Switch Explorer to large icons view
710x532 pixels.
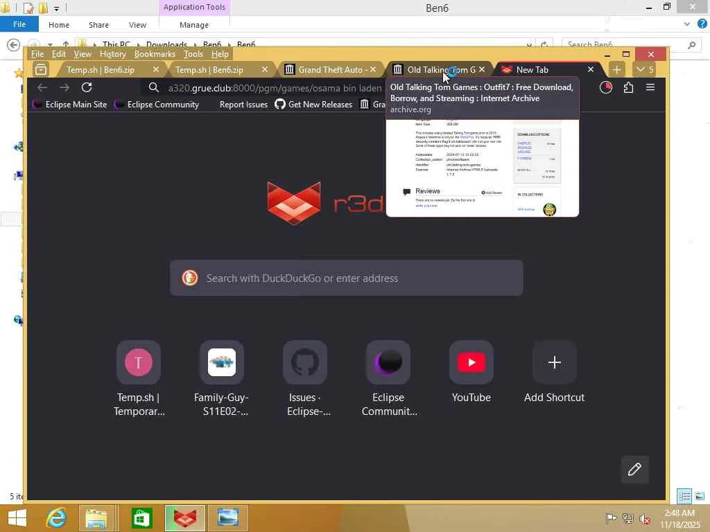click(x=700, y=496)
